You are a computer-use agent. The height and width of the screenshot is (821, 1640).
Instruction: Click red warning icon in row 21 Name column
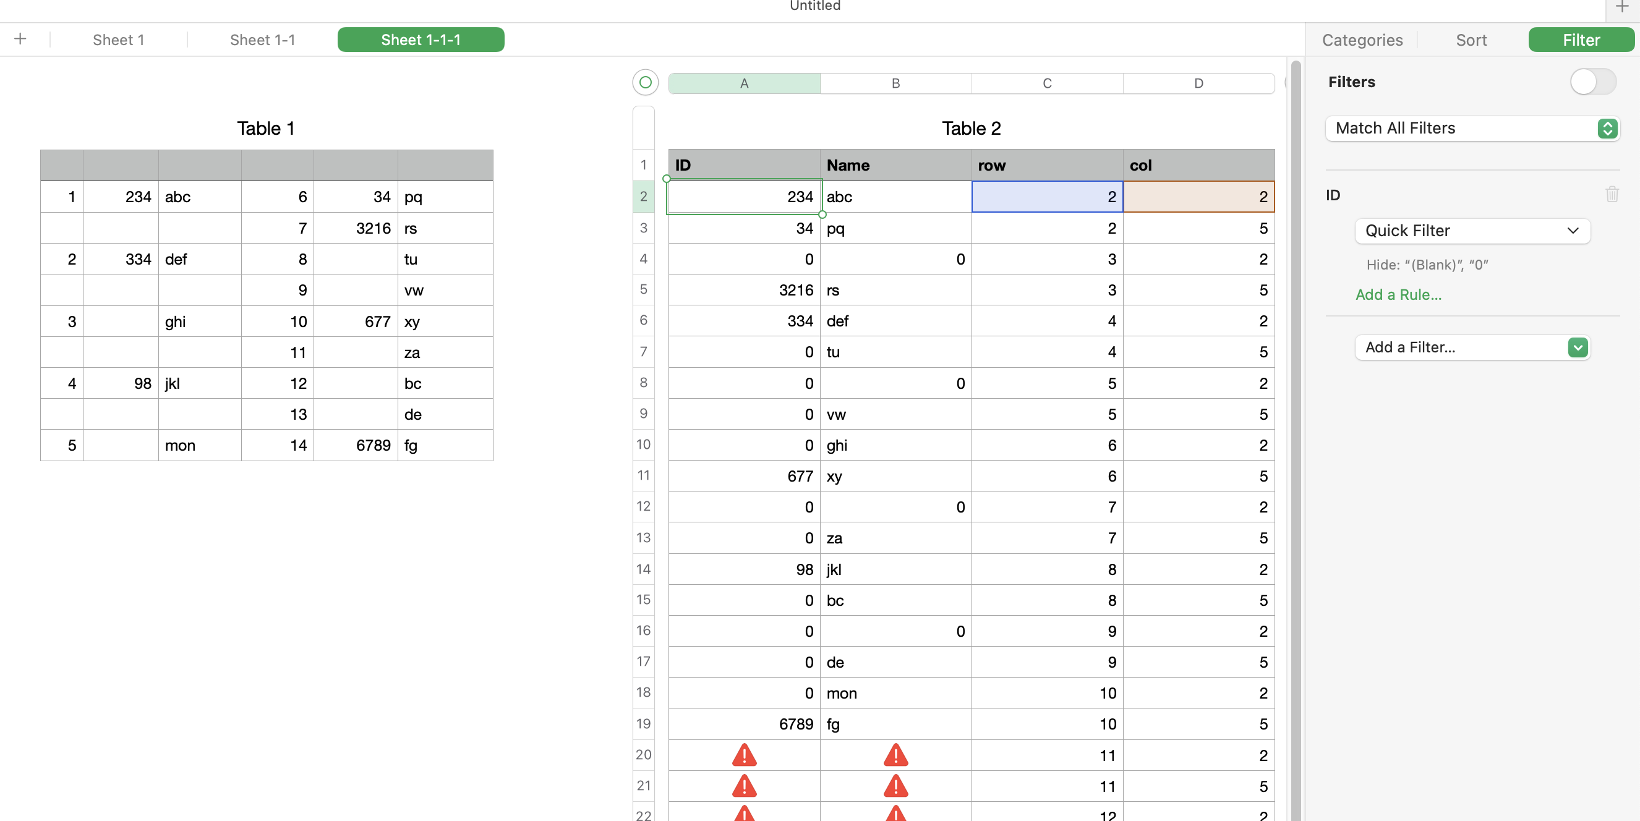[x=895, y=786]
